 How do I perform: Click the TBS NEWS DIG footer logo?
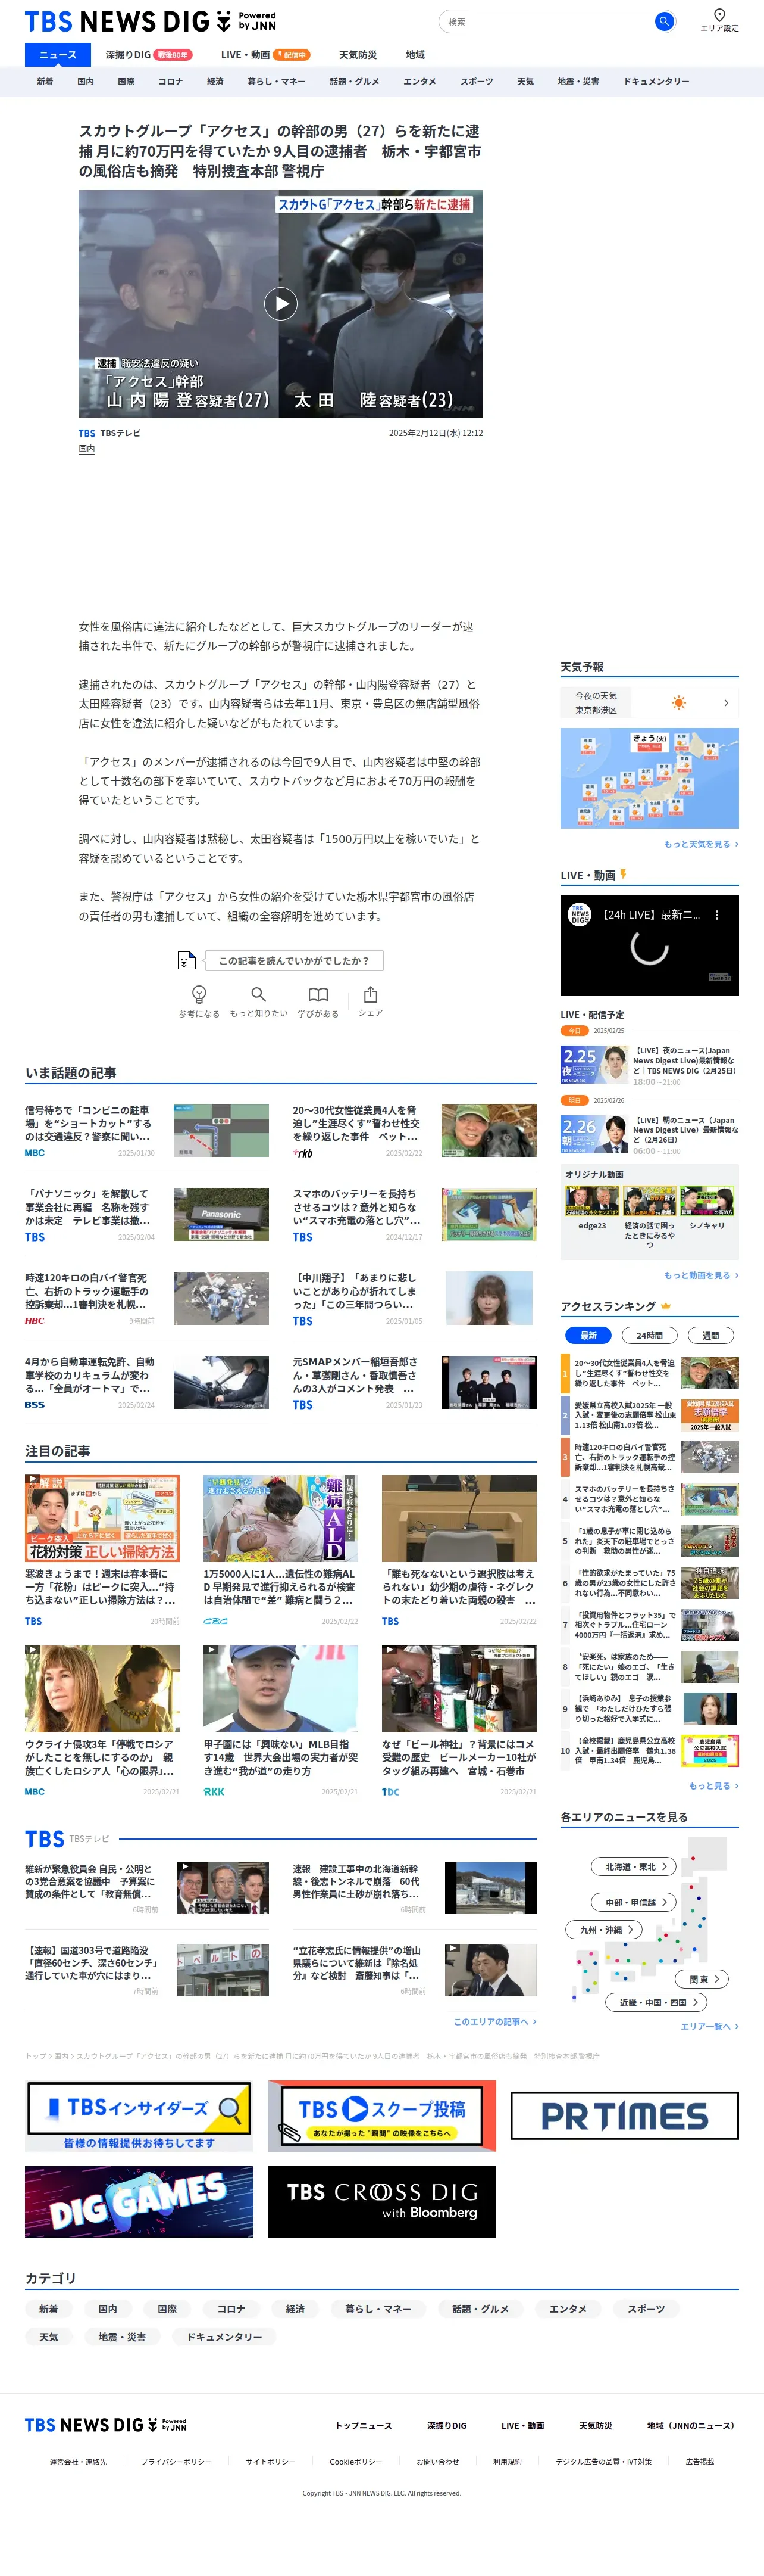pyautogui.click(x=106, y=2424)
